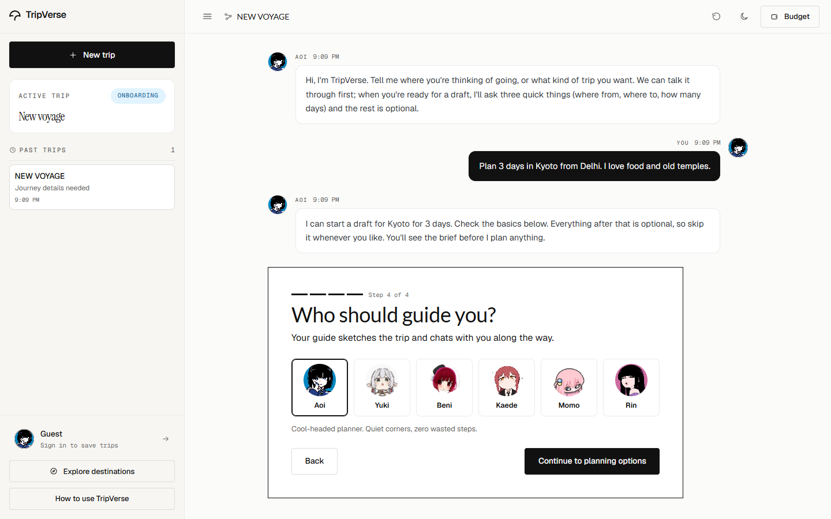Click Aoi's avatar on the draft reply
831x519 pixels.
pyautogui.click(x=278, y=204)
